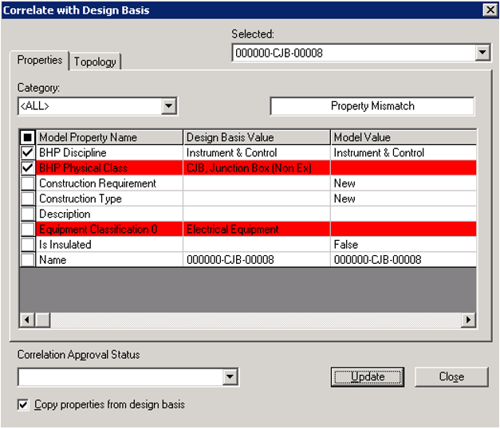This screenshot has width=500, height=429.
Task: Close the Correlate with Design Basis dialog
Action: tap(488, 10)
